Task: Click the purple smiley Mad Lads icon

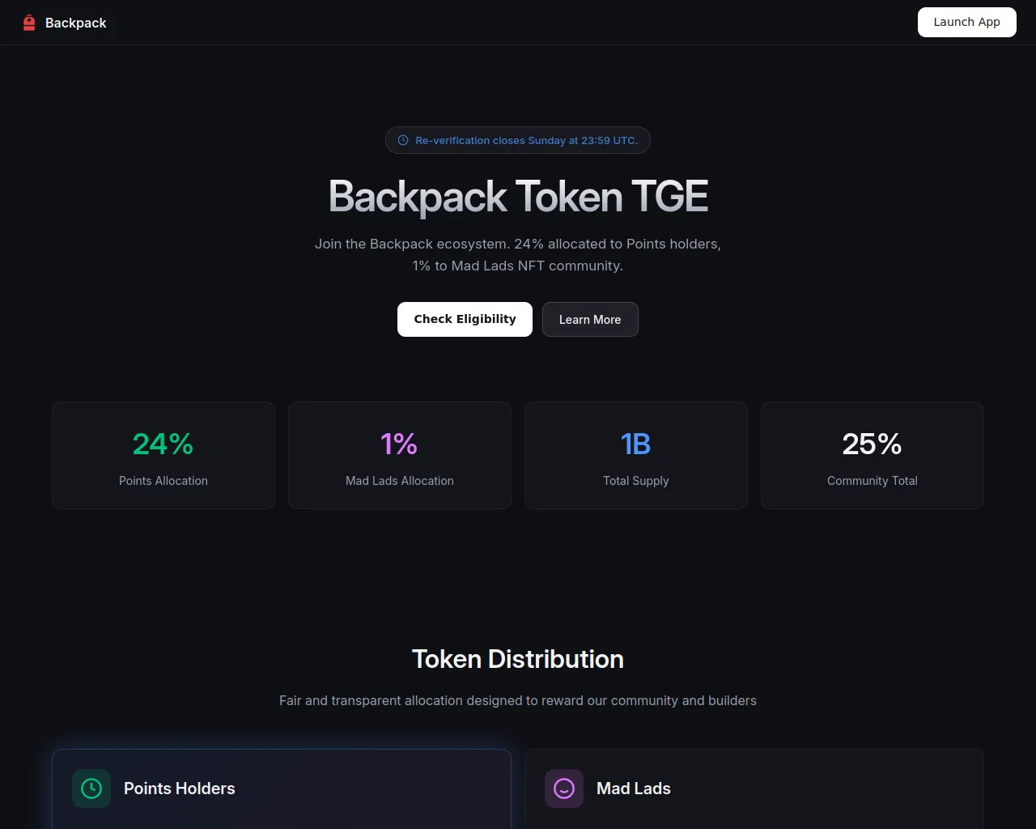Action: [x=564, y=789]
